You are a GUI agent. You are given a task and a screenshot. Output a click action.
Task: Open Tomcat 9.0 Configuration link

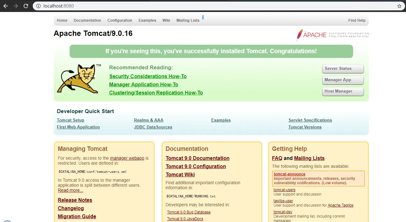(196, 167)
